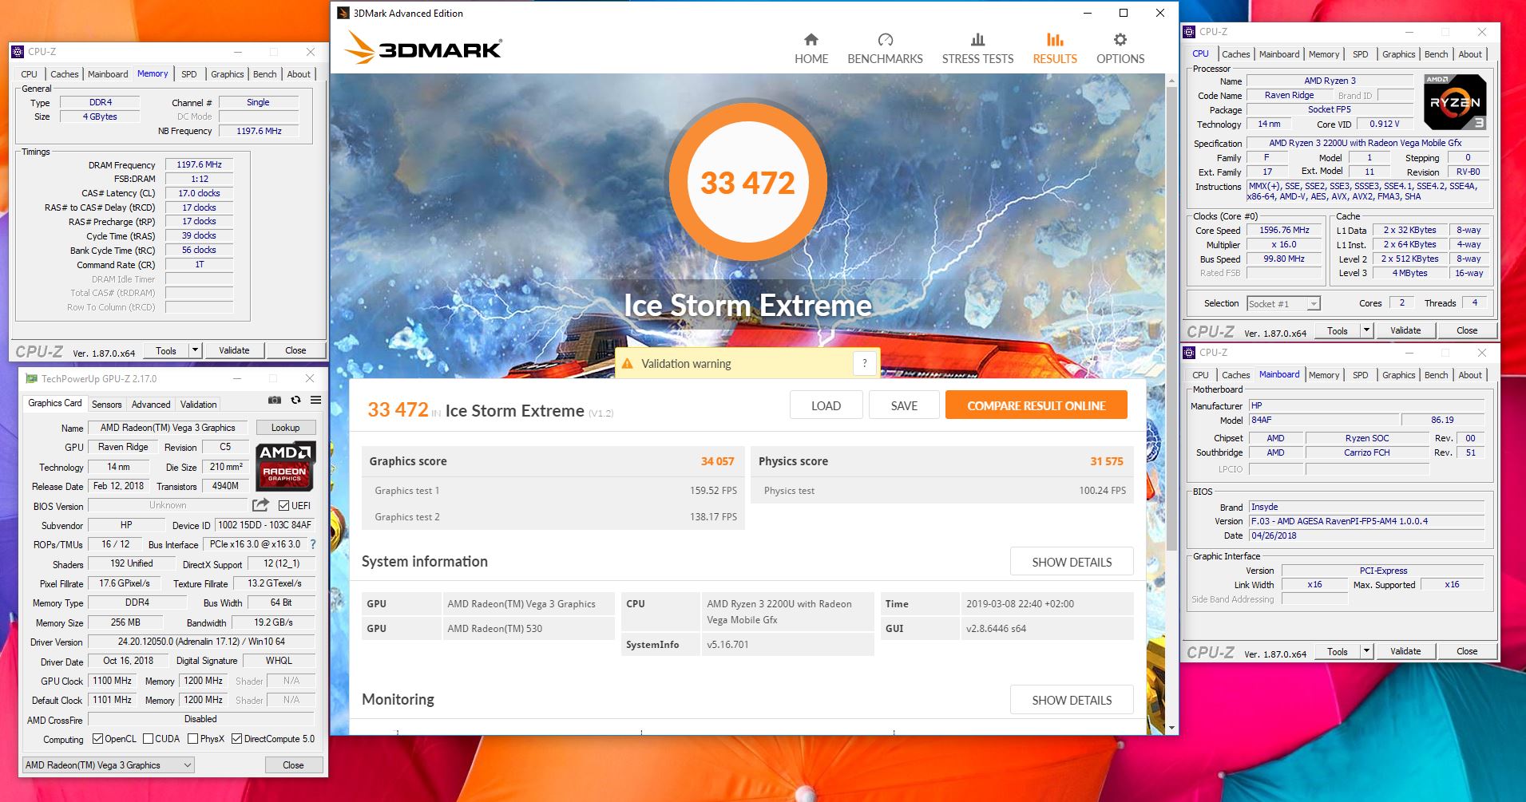This screenshot has height=802, width=1526.
Task: Open 3DMark BENCHMARKS gauge icon
Action: (885, 40)
